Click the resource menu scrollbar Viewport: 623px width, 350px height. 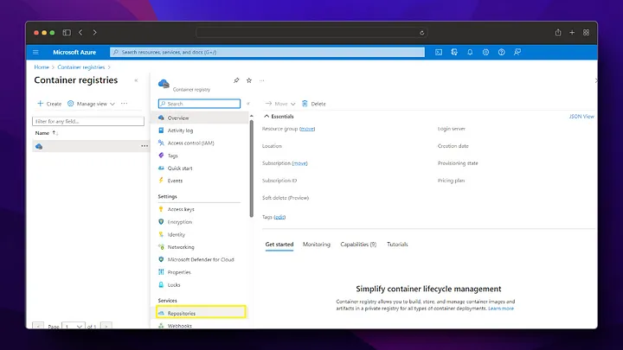[252, 169]
